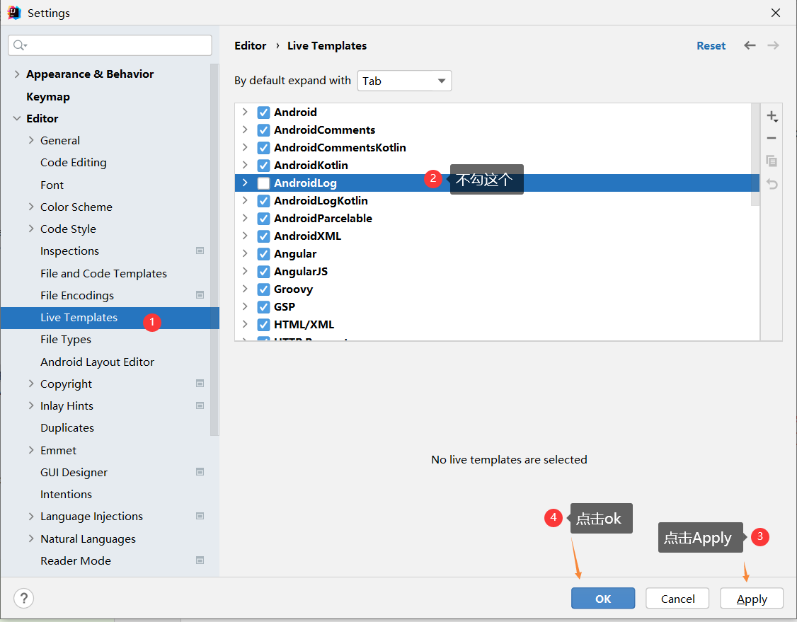Expand the Natural Languages subtree
The height and width of the screenshot is (622, 797).
[31, 539]
